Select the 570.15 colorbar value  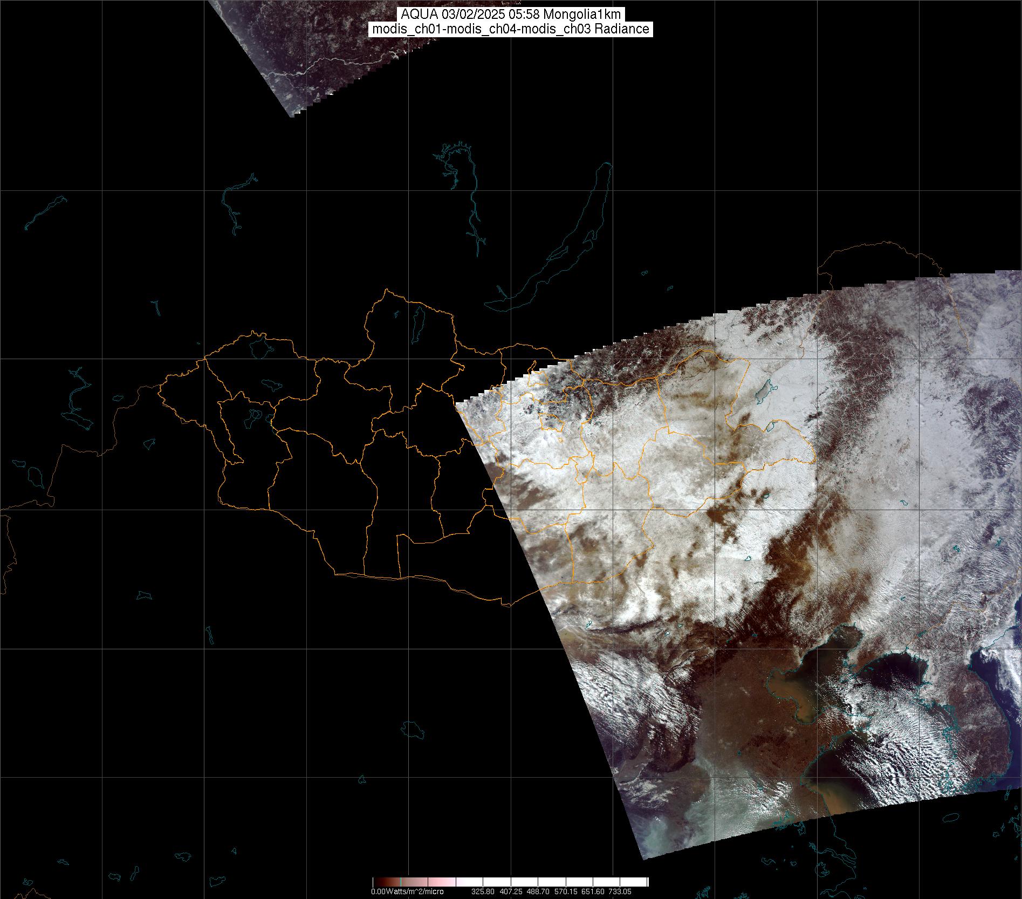tap(566, 892)
